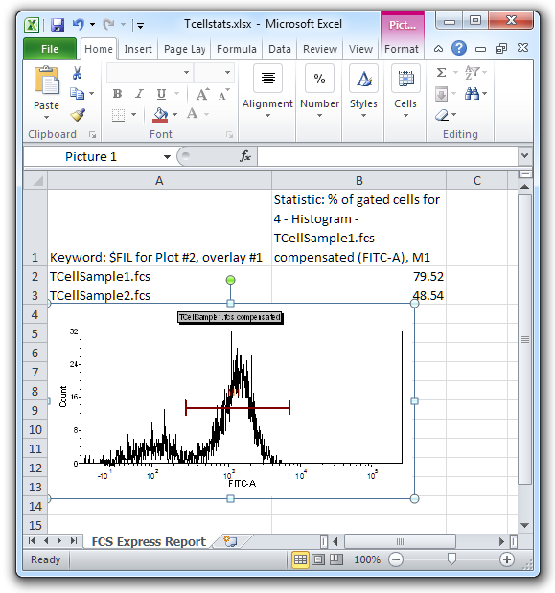Toggle Italic formatting
Viewport: 555px width, 593px height.
point(139,94)
